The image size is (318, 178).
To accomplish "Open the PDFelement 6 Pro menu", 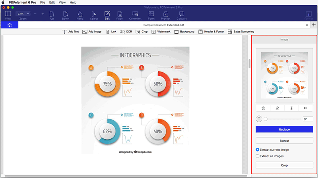I will pyautogui.click(x=23, y=2).
